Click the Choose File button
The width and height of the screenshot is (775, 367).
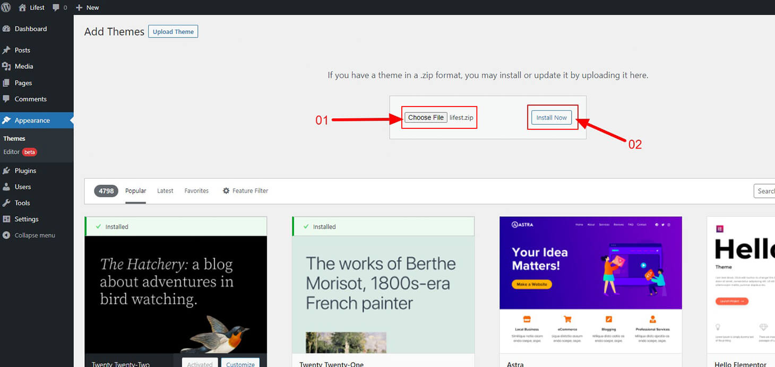point(426,118)
